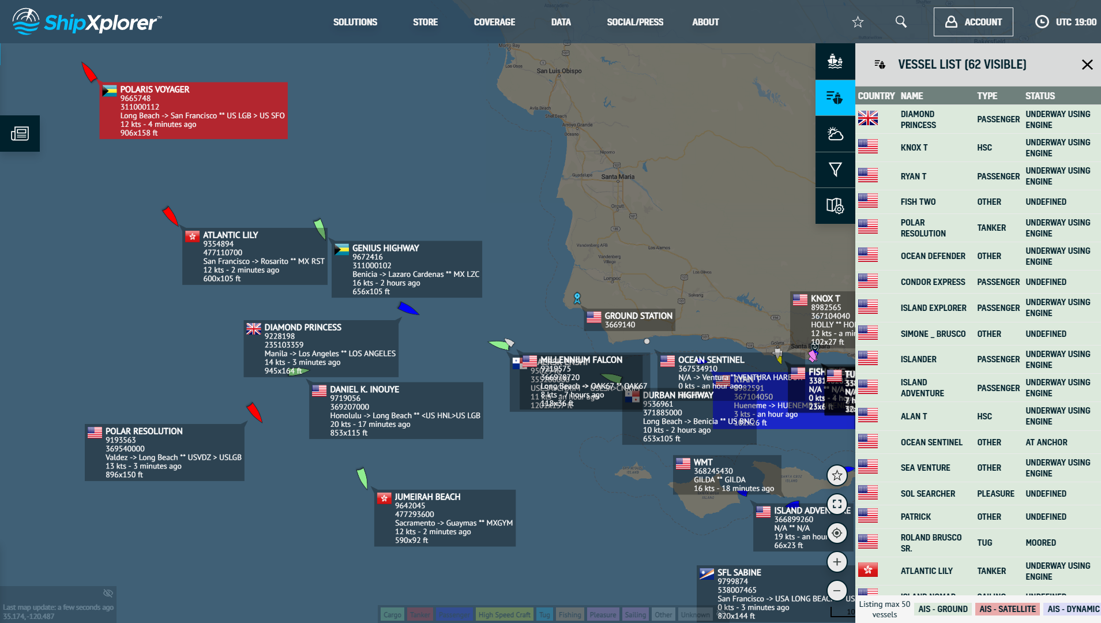This screenshot has height=623, width=1101.
Task: Click the search magnifier in header
Action: (901, 22)
